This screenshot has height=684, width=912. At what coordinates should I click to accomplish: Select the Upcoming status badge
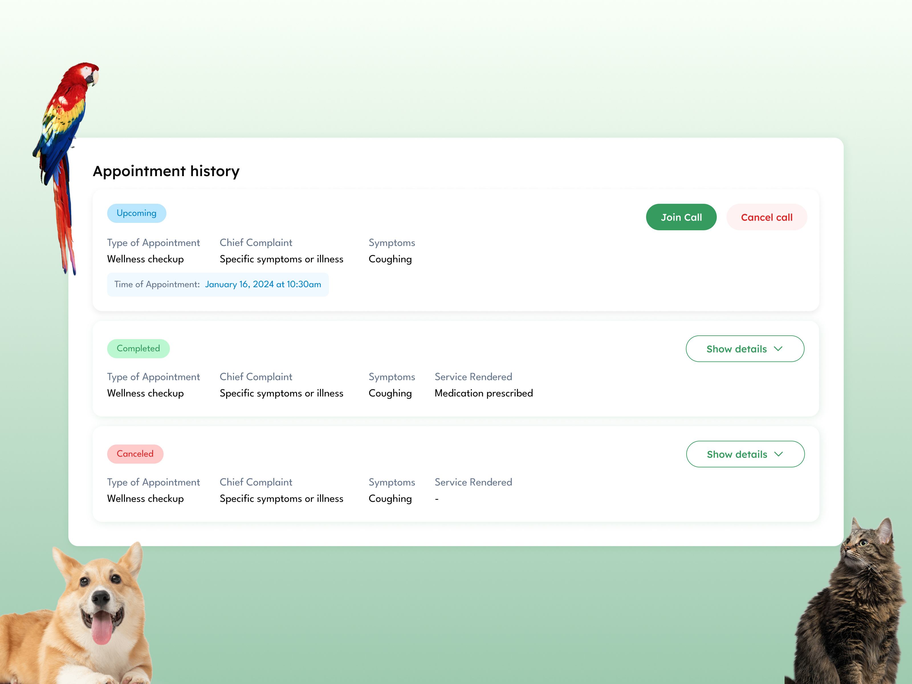[137, 213]
